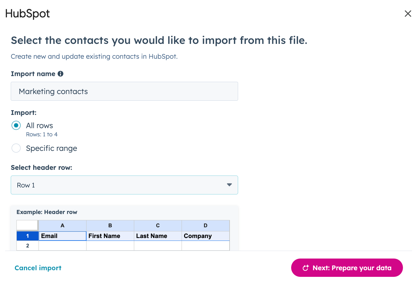Click the Last Name cell in the example table
Screen dimensions: 420x286
tap(158, 236)
